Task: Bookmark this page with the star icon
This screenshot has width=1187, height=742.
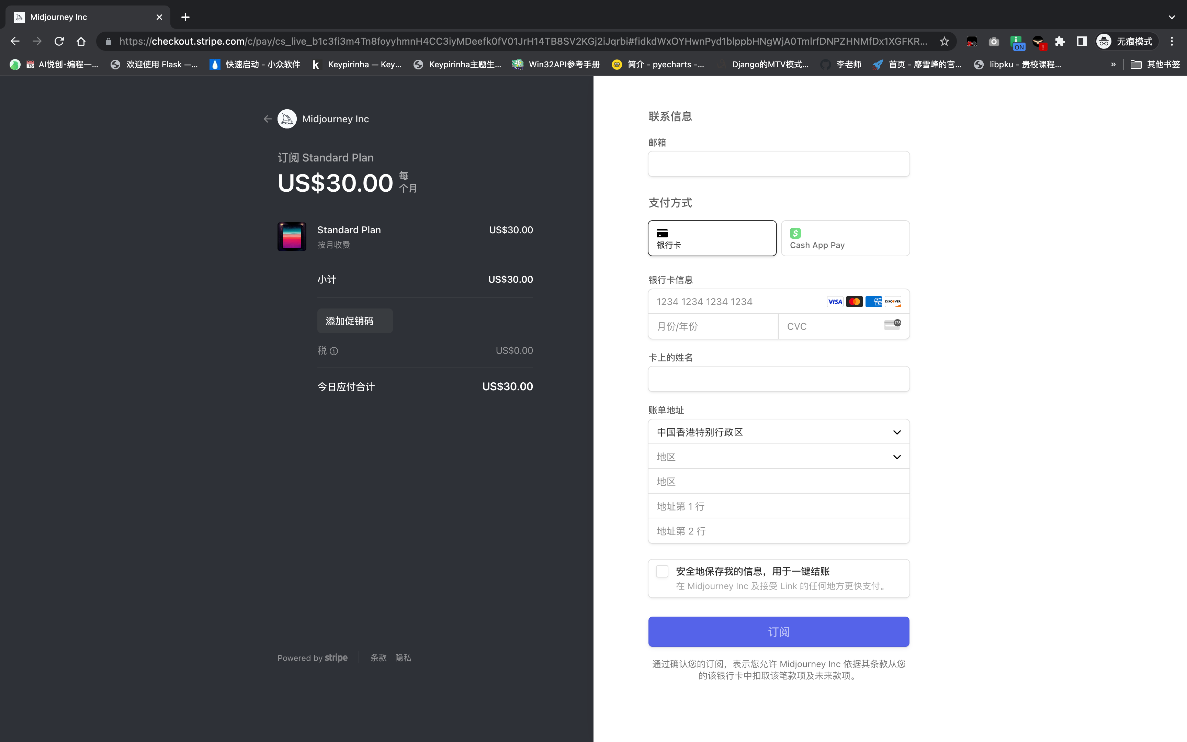Action: click(944, 41)
